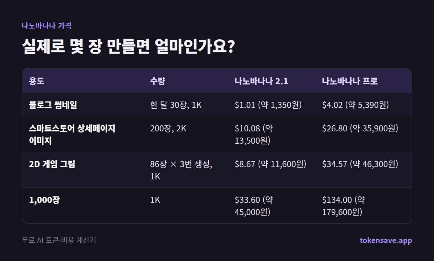Screen dimensions: 434x261
Task: Select the '무료 AI 토큰·비용 계산기' footer text
Action: 59,240
